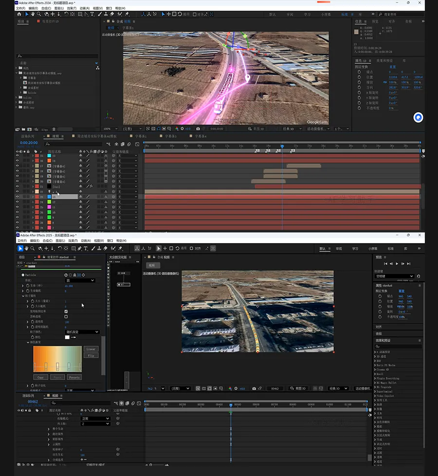Click the snapshot camera icon in lower viewer

[x=254, y=388]
